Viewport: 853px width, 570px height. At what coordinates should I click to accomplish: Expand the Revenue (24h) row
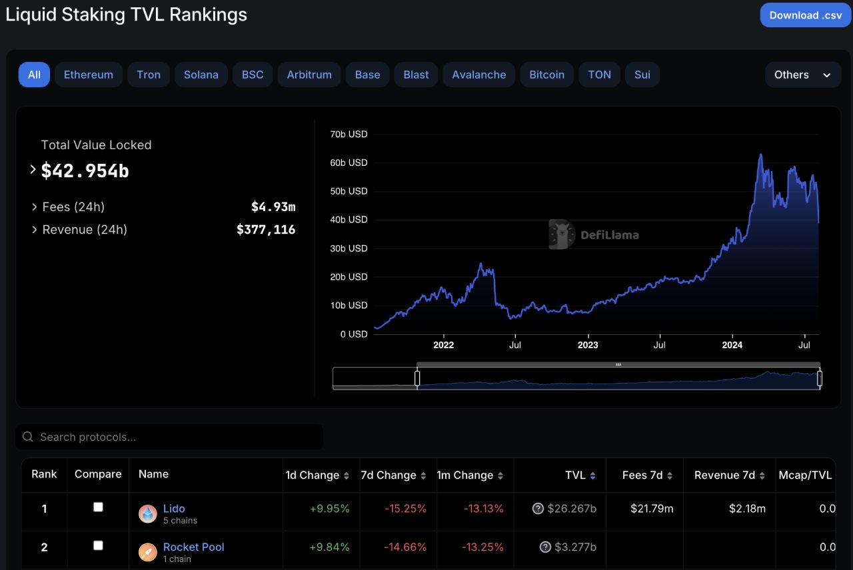[x=34, y=230]
